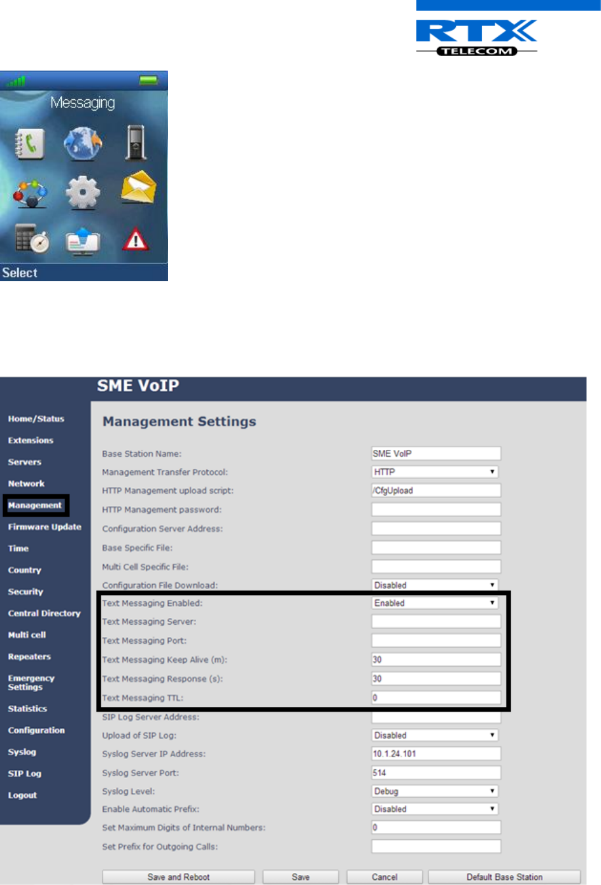Click Save and Reboot button

point(178,877)
